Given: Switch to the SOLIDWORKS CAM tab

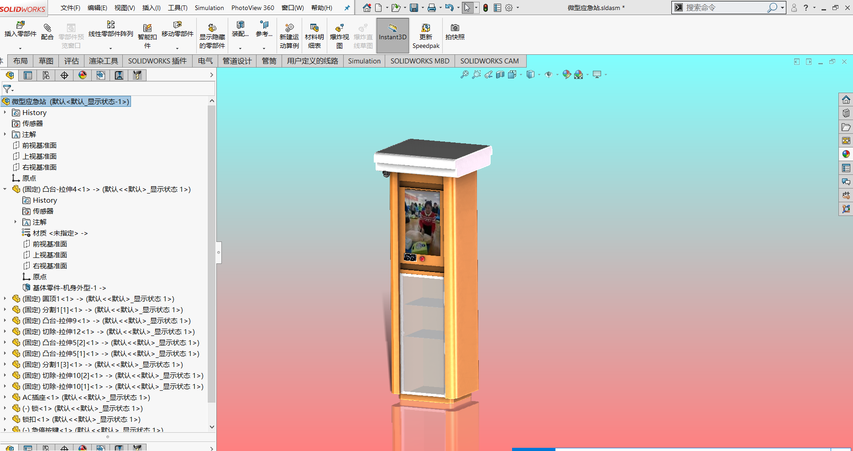Looking at the screenshot, I should tap(489, 61).
